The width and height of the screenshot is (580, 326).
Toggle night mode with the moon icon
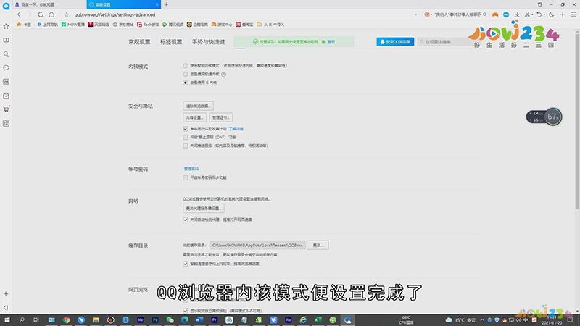coord(552,14)
